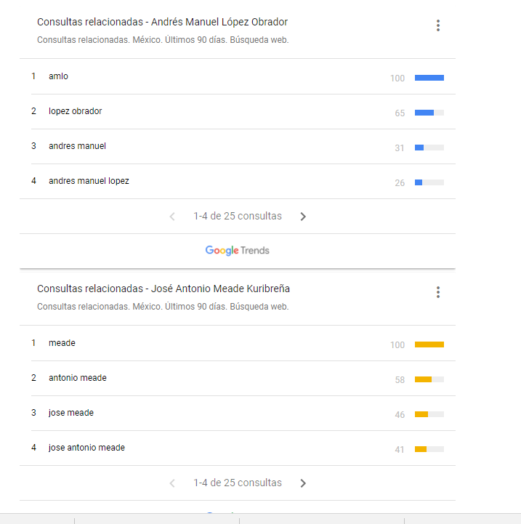Screen dimensions: 521x524
Task: Open three-dot menu for López Obrador card
Action: [438, 25]
